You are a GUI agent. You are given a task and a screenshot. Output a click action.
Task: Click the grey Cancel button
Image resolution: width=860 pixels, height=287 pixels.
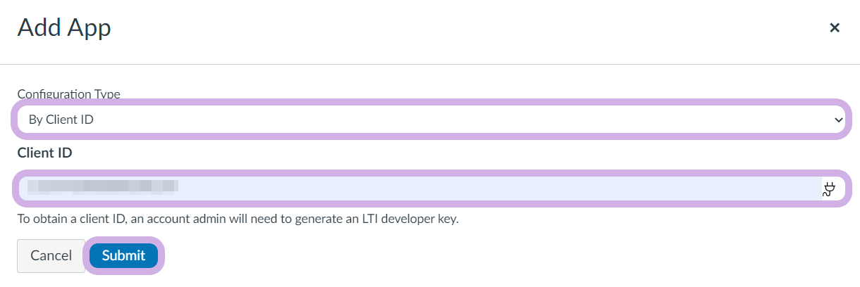(x=51, y=255)
